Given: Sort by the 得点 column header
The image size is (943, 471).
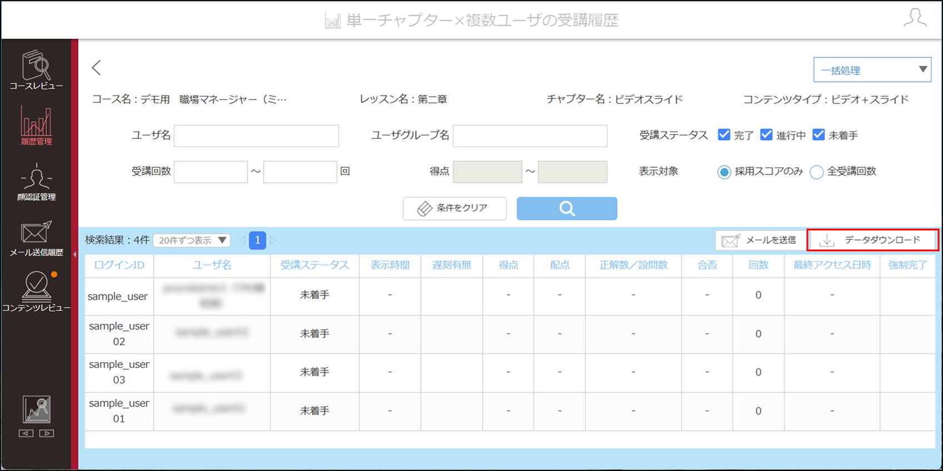Looking at the screenshot, I should point(508,265).
